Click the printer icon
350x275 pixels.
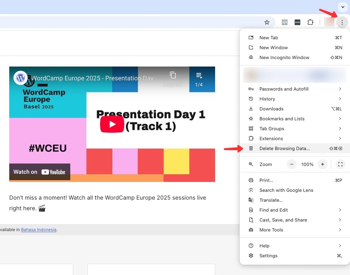pos(251,180)
